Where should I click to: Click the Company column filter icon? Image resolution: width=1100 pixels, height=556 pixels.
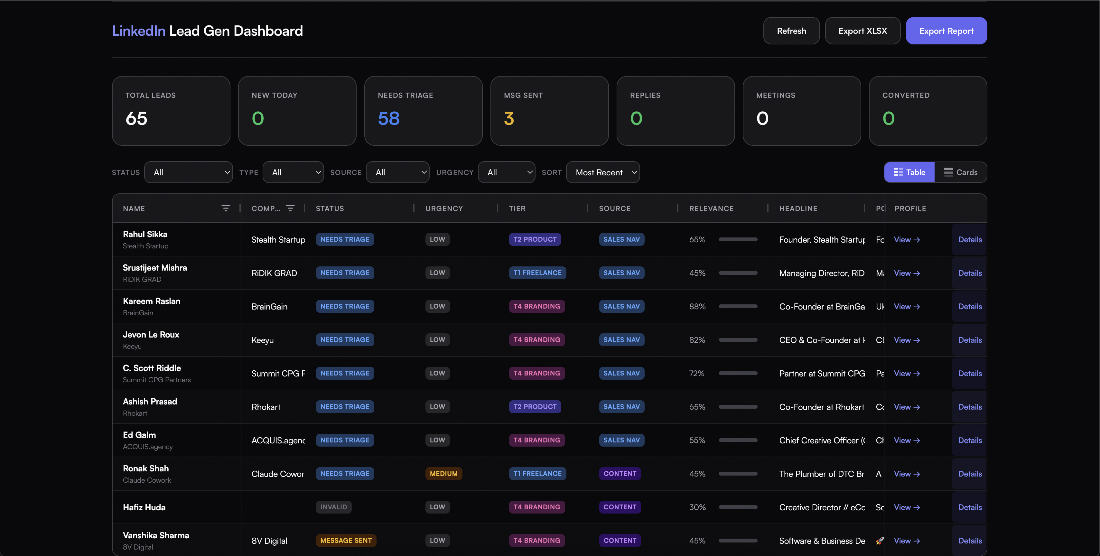pos(290,208)
